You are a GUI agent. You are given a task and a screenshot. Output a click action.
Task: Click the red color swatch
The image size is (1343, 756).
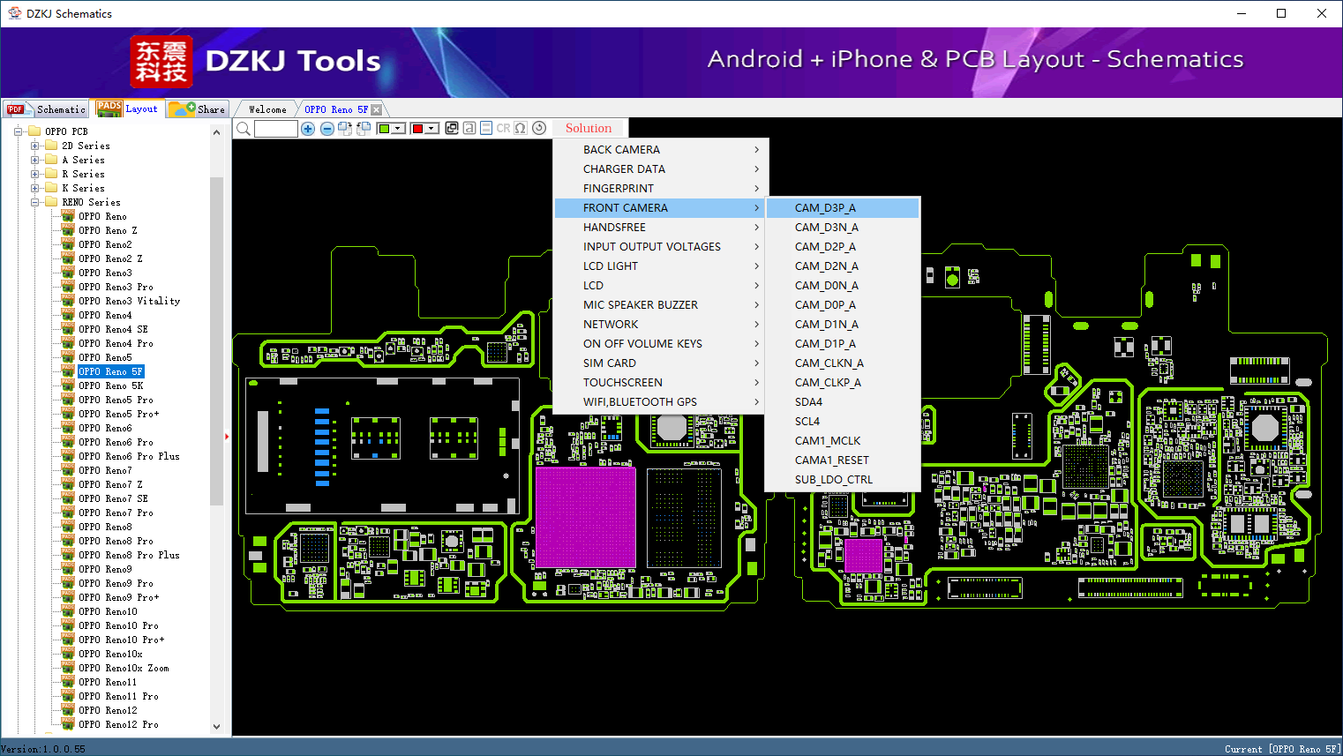(417, 129)
